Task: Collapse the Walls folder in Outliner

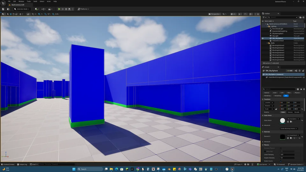Action: coord(267,43)
